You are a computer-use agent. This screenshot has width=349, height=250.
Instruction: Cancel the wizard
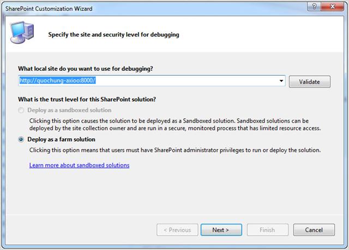pos(314,230)
